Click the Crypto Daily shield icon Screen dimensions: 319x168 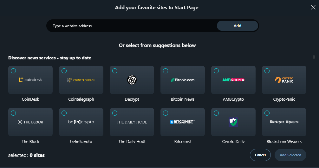click(233, 122)
